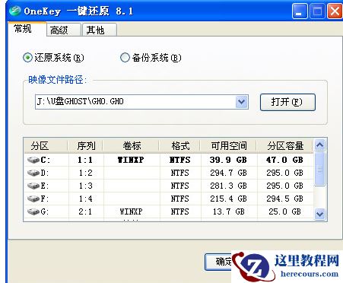The image size is (343, 283).
Task: Click free space value 215.4 GB
Action: point(228,199)
